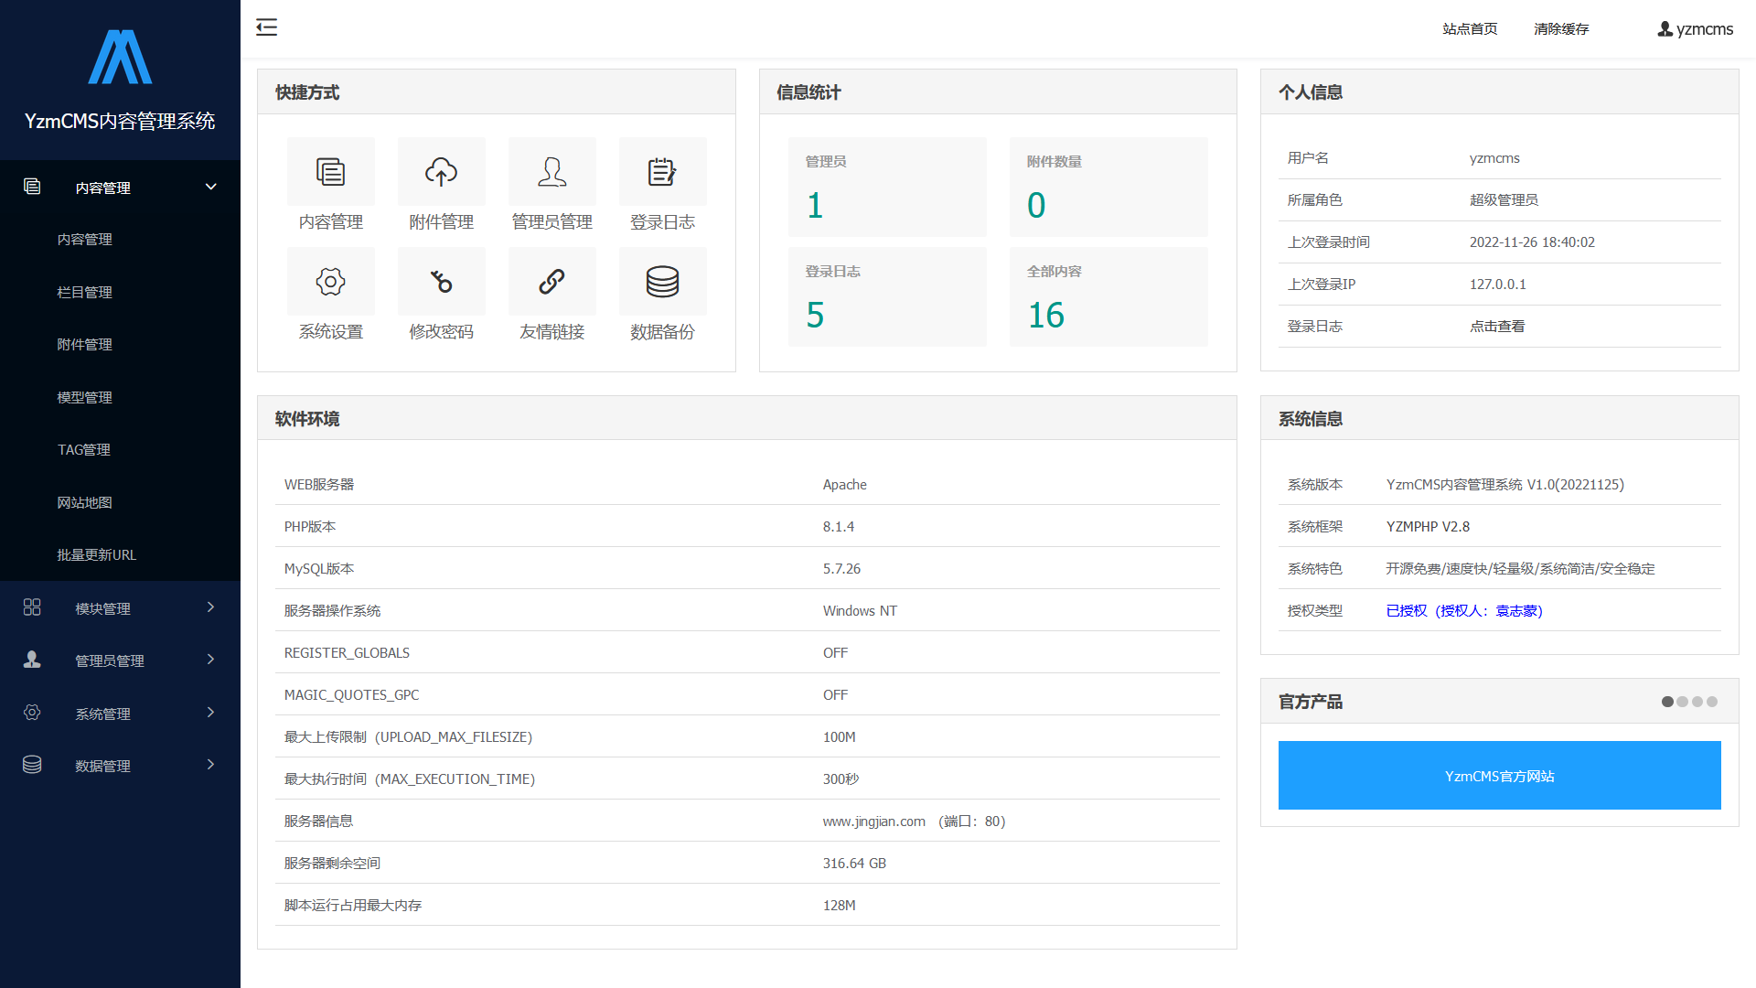Open the 友情链接 chain link shortcut icon
This screenshot has width=1756, height=988.
(551, 282)
